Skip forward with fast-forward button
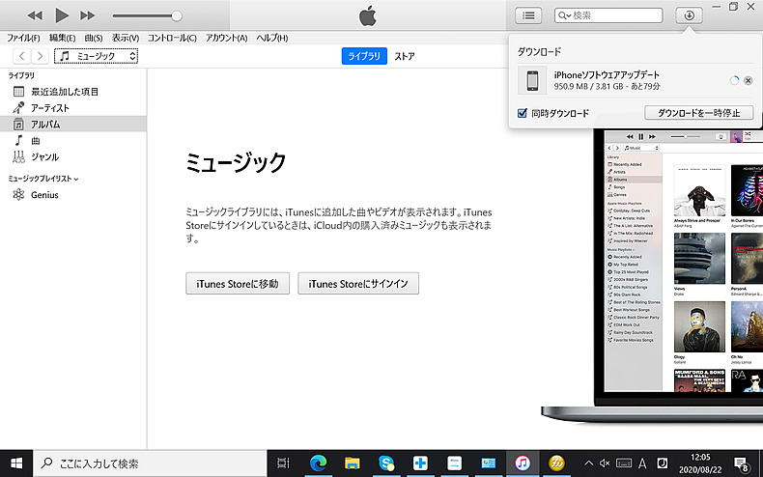Screen dimensions: 763x477 point(88,15)
